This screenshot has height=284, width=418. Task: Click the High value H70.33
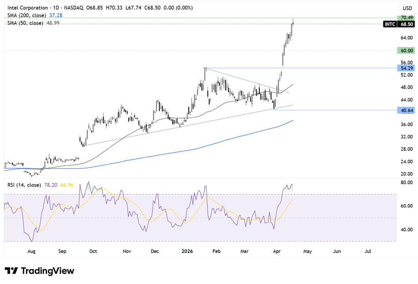coord(114,8)
